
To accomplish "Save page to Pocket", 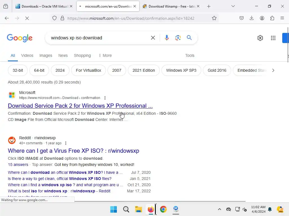I will (242, 18).
